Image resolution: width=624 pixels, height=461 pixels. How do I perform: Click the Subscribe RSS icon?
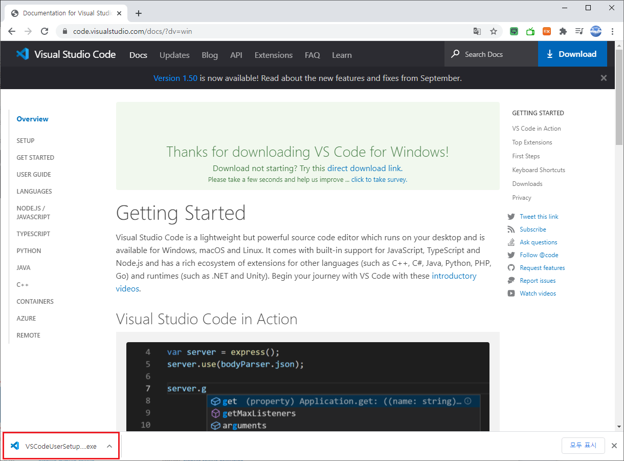coord(511,229)
